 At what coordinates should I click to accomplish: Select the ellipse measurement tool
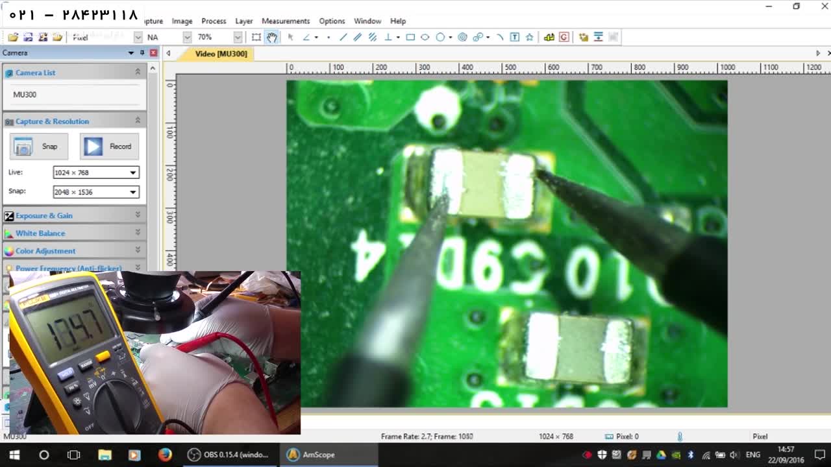[425, 37]
